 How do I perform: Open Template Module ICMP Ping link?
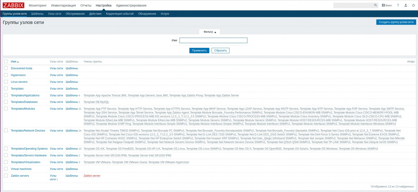tap(113, 124)
